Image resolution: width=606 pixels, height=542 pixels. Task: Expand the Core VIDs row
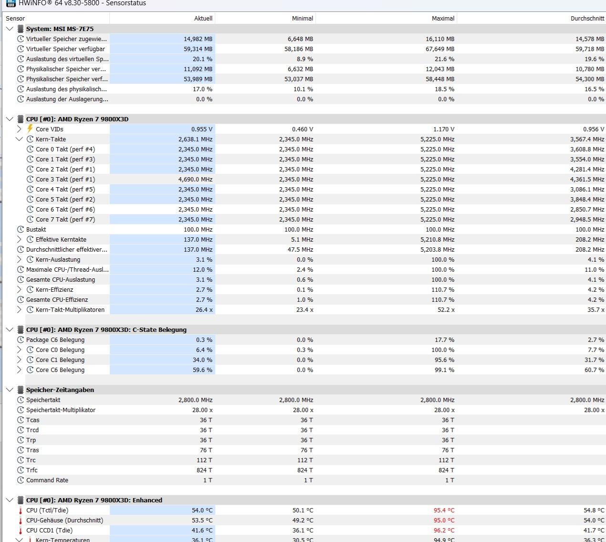[19, 129]
